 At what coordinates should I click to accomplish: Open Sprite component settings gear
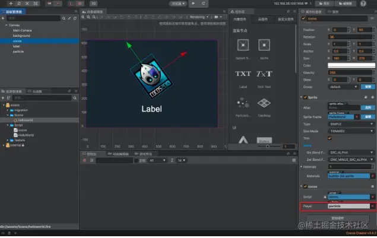[x=372, y=97]
